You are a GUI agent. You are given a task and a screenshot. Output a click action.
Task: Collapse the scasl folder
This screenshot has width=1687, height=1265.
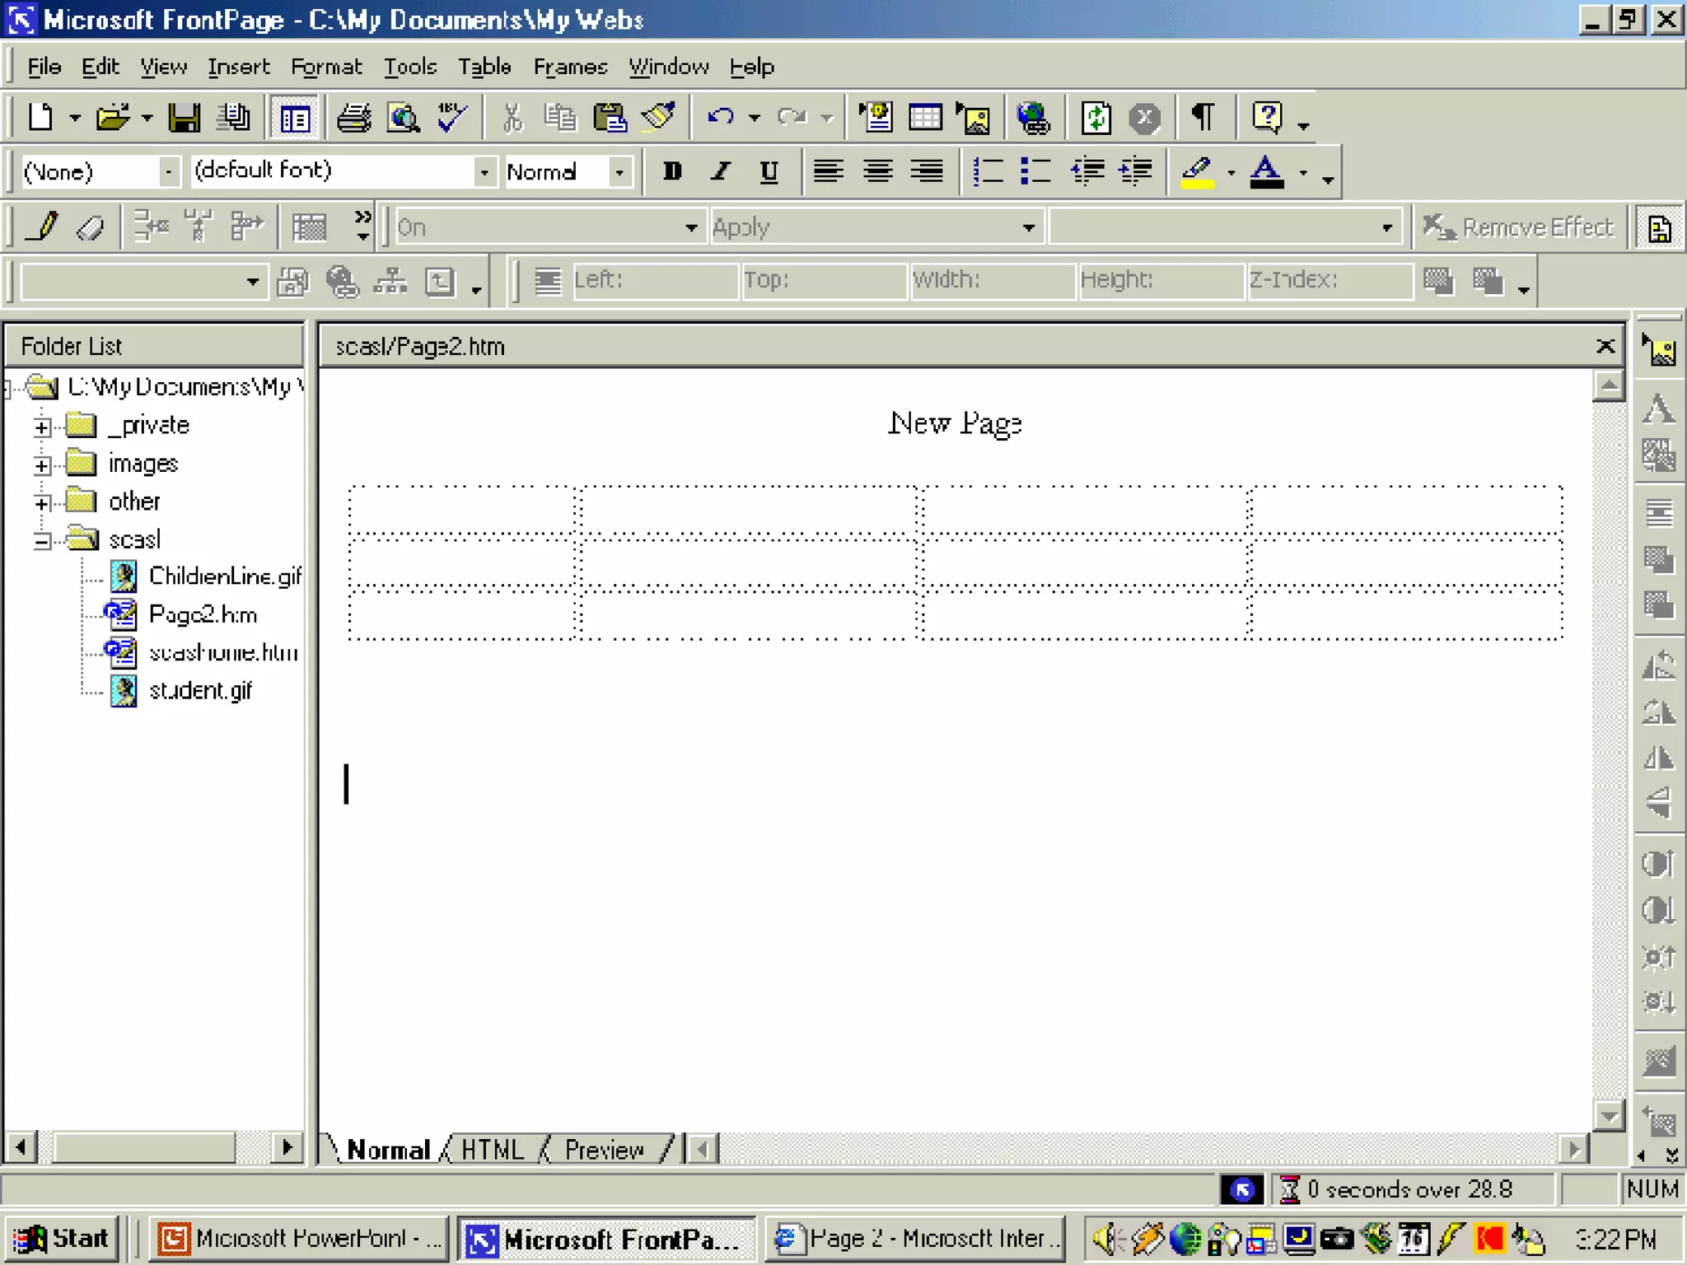[x=42, y=541]
